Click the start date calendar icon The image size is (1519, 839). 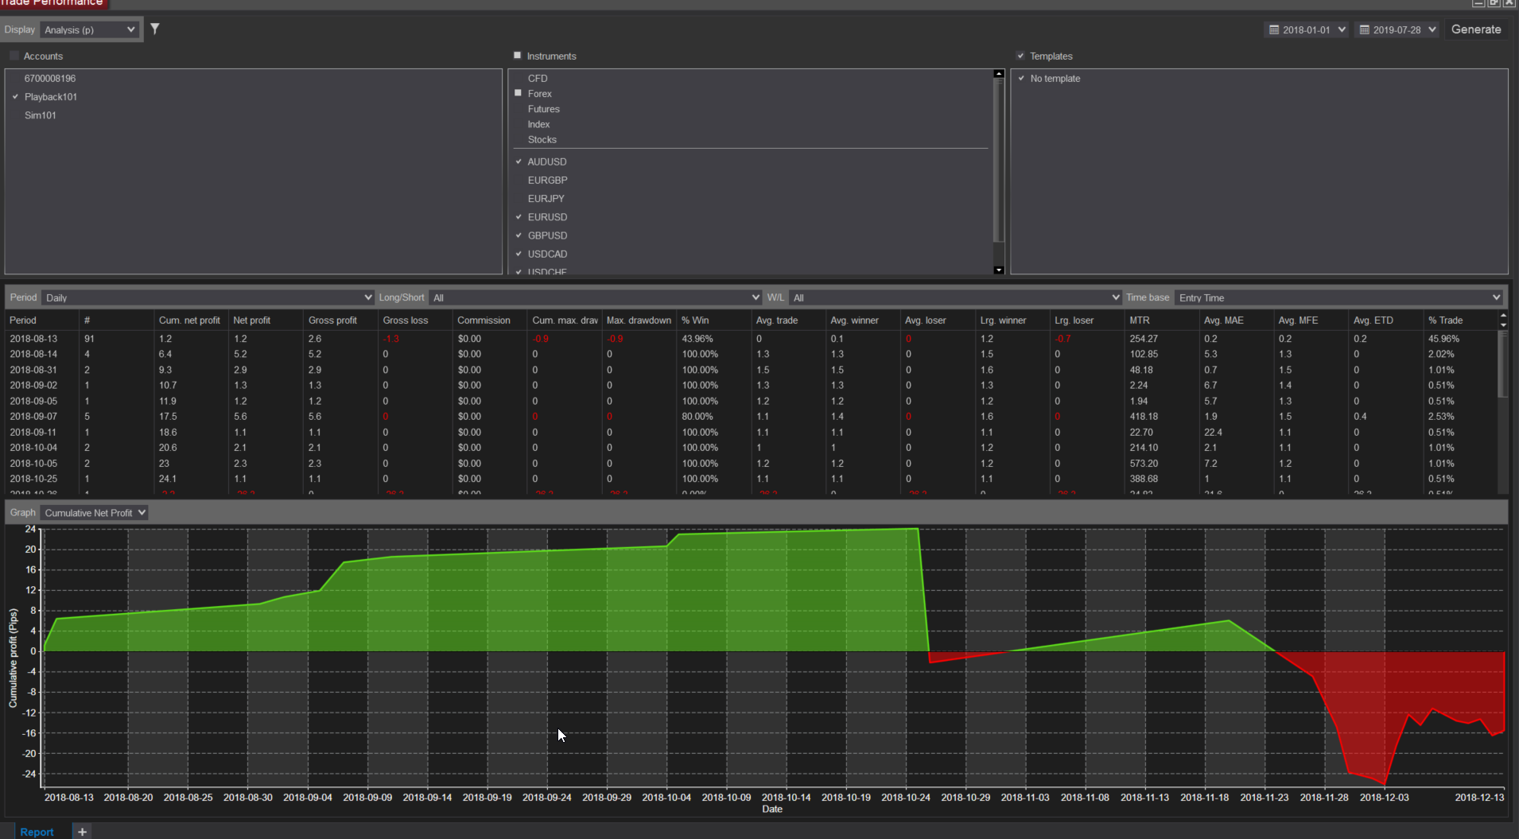point(1273,30)
